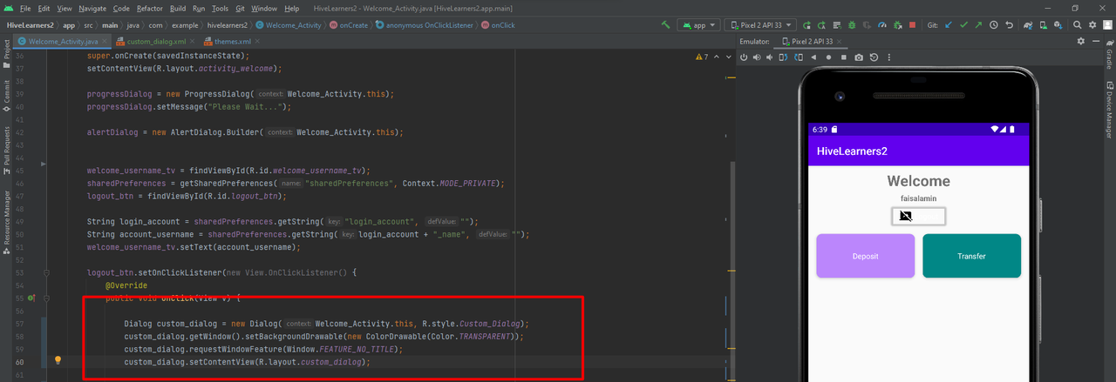
Task: Click the emulator volume down icon
Action: pyautogui.click(x=769, y=57)
